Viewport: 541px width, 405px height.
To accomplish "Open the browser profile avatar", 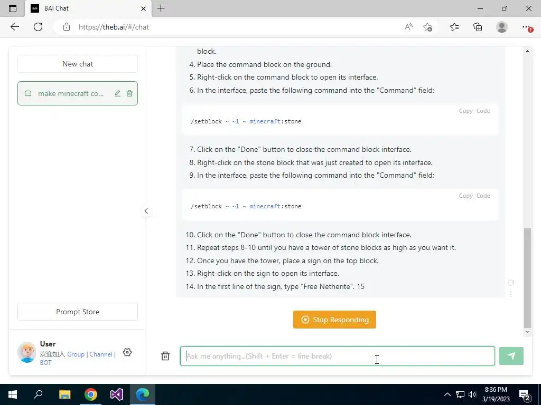I will coord(502,27).
